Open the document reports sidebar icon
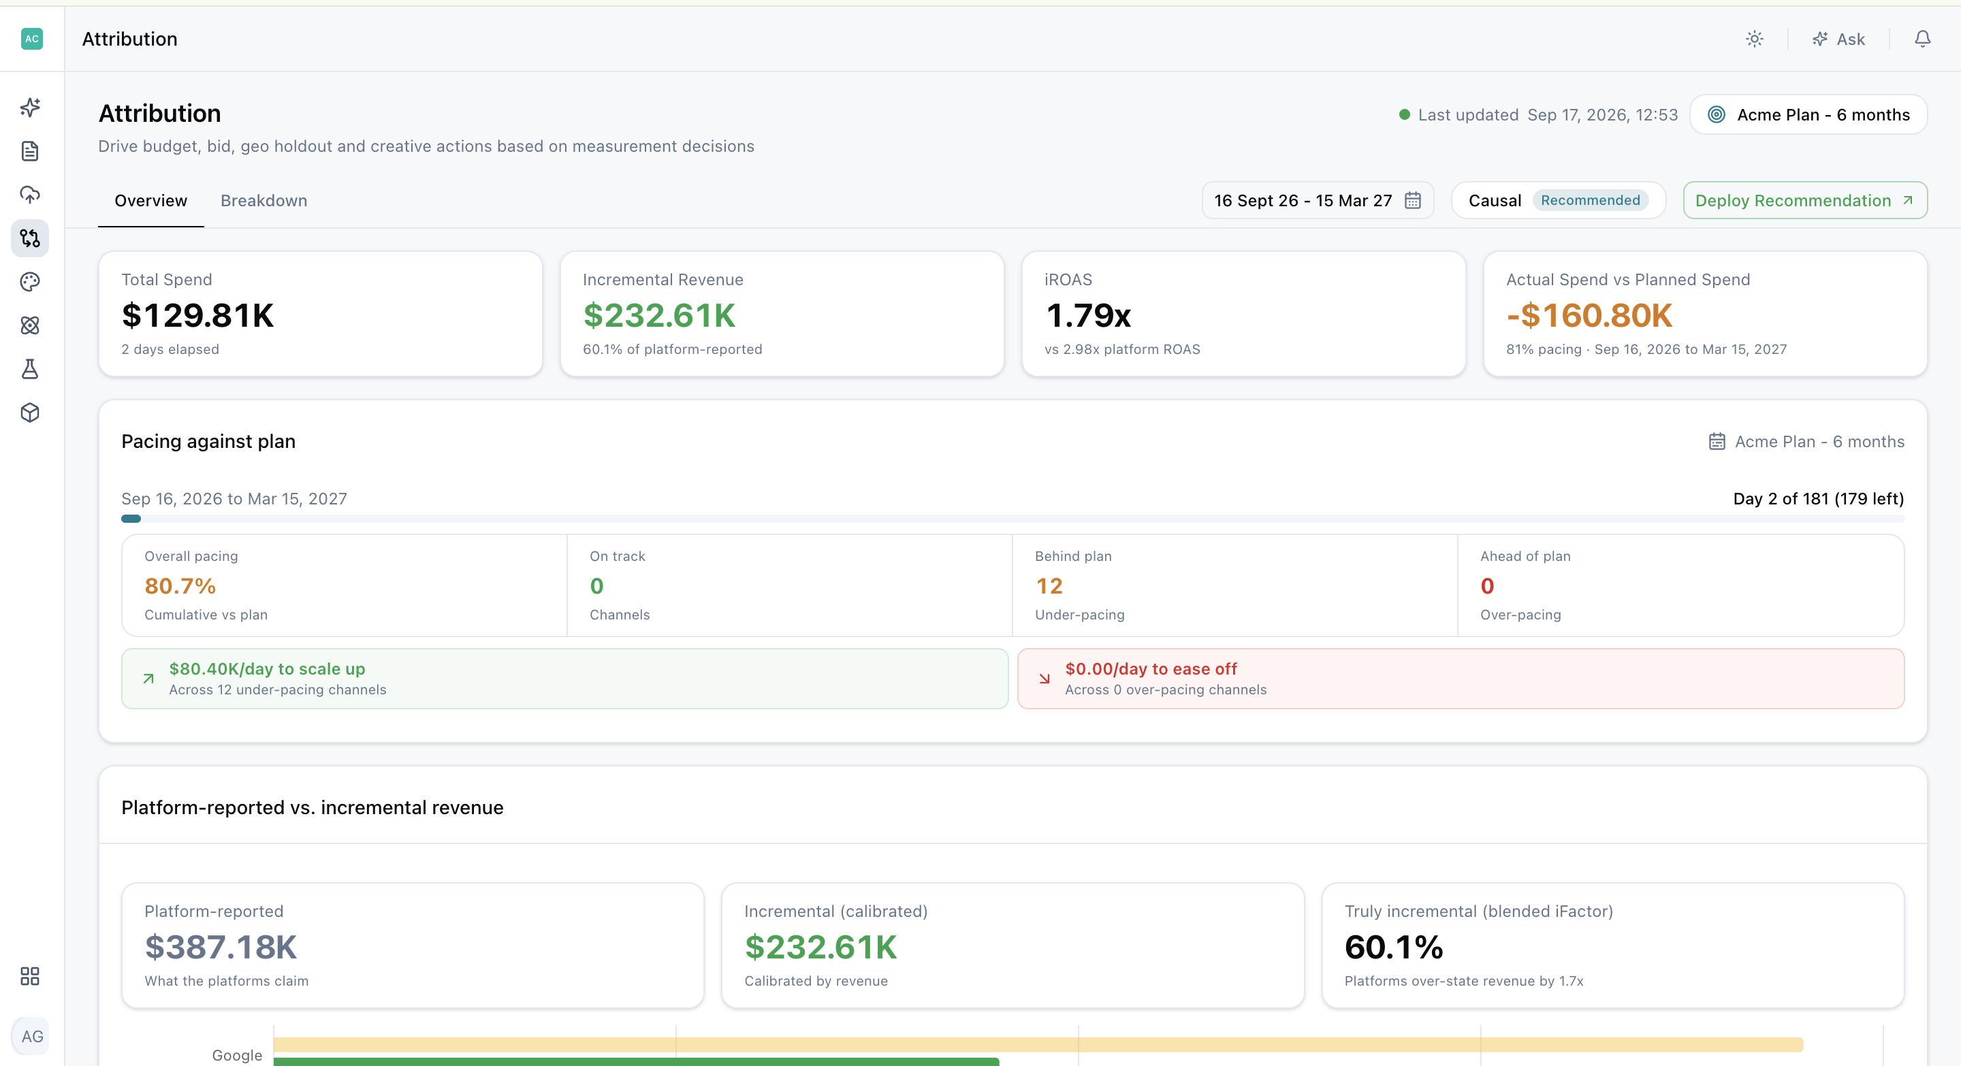The height and width of the screenshot is (1066, 1961). [31, 150]
